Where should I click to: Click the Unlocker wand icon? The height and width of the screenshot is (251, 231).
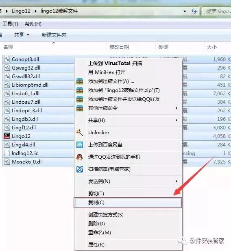(x=80, y=133)
